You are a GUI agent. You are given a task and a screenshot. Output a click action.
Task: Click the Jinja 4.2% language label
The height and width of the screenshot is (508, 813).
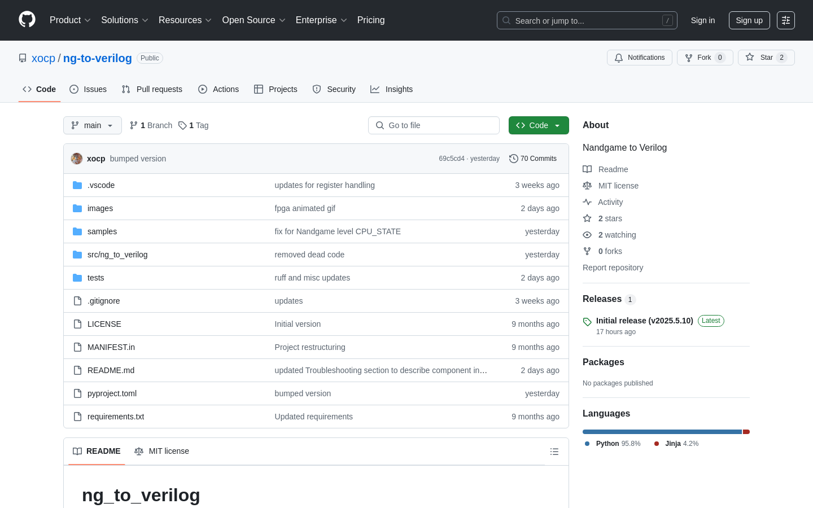(676, 444)
